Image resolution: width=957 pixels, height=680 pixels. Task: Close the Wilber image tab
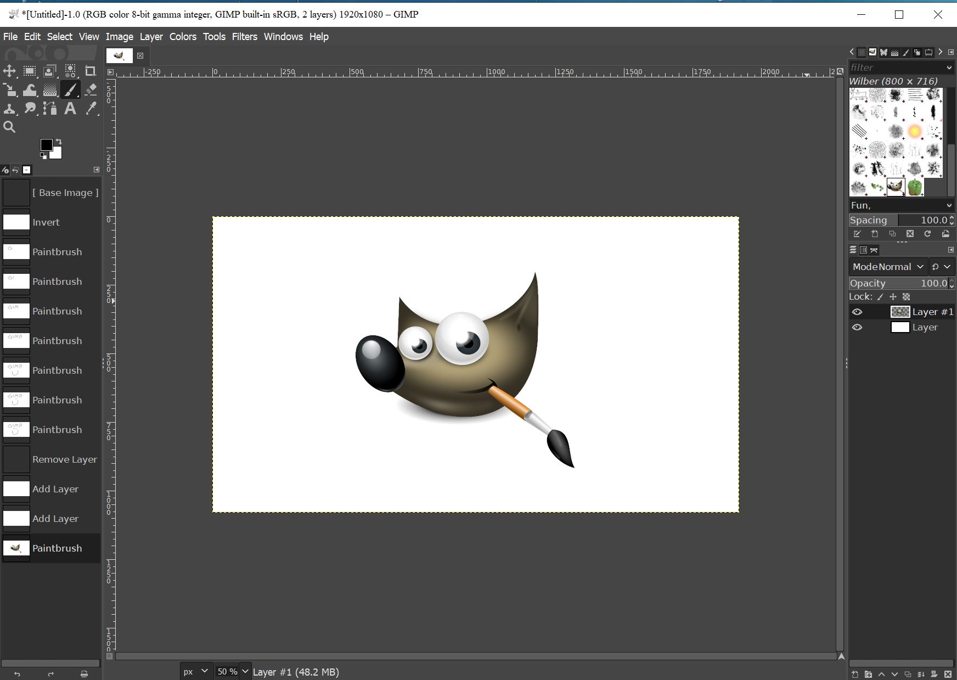pyautogui.click(x=140, y=55)
